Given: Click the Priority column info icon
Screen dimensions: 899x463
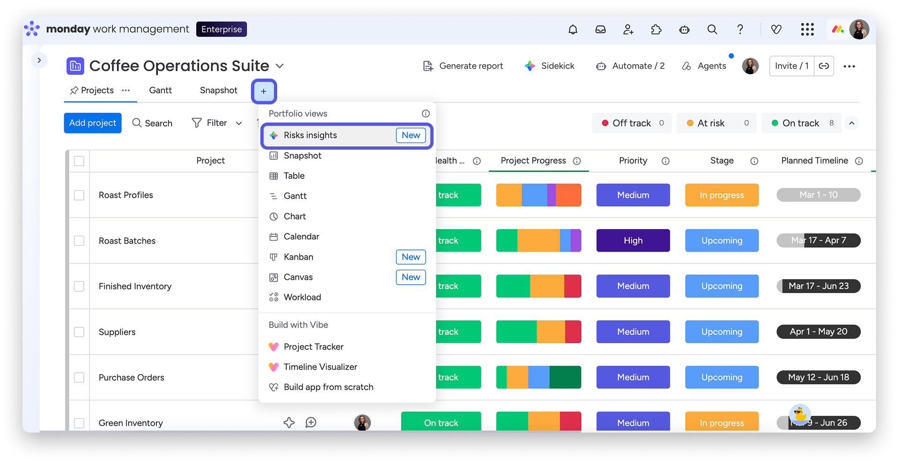Looking at the screenshot, I should coord(665,161).
